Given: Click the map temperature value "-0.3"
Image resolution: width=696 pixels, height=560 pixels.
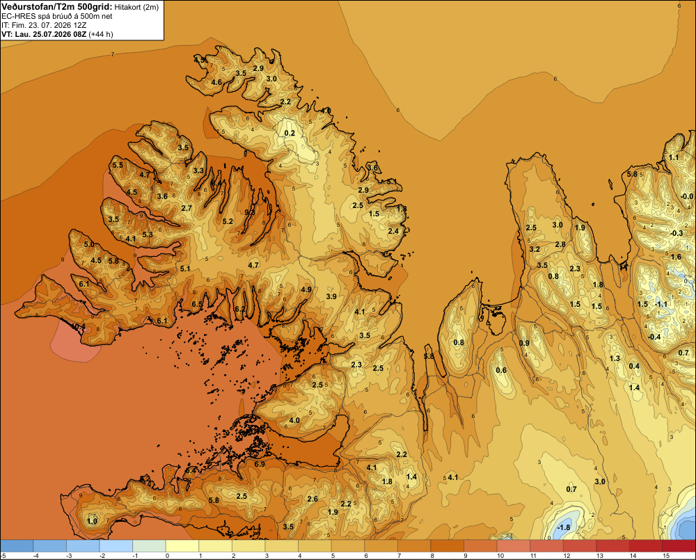Looking at the screenshot, I should 677,233.
